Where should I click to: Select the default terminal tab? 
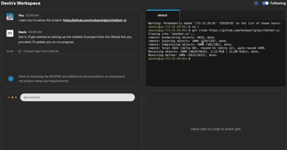pyautogui.click(x=163, y=15)
